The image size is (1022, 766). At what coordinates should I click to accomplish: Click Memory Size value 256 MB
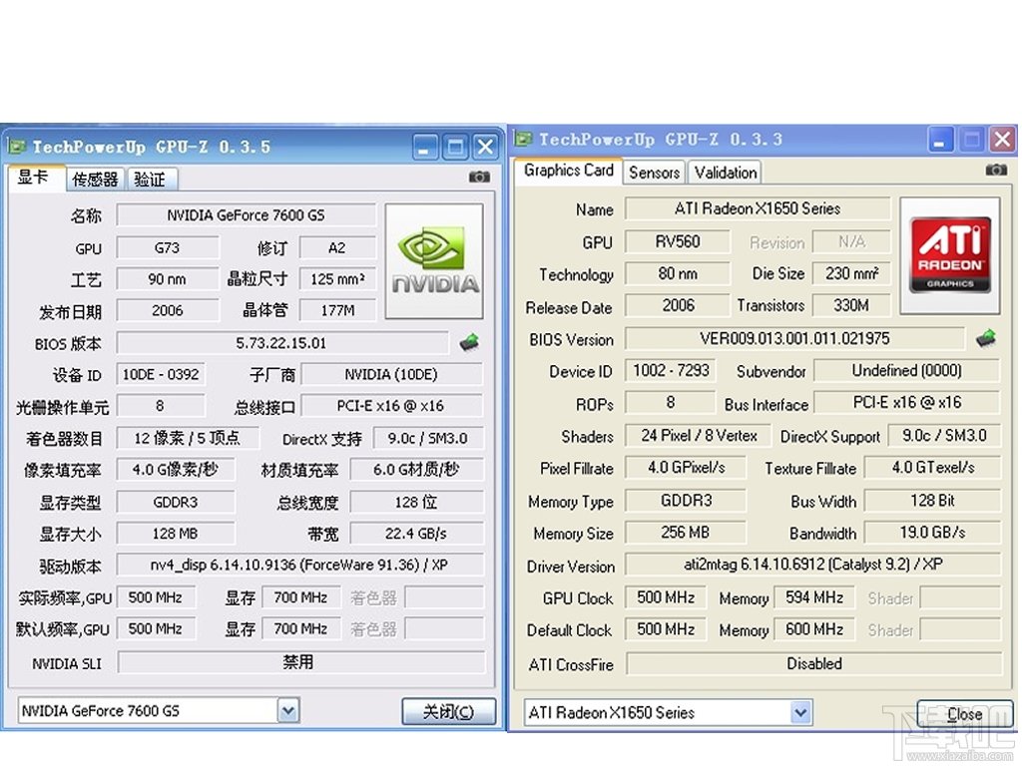tap(685, 533)
